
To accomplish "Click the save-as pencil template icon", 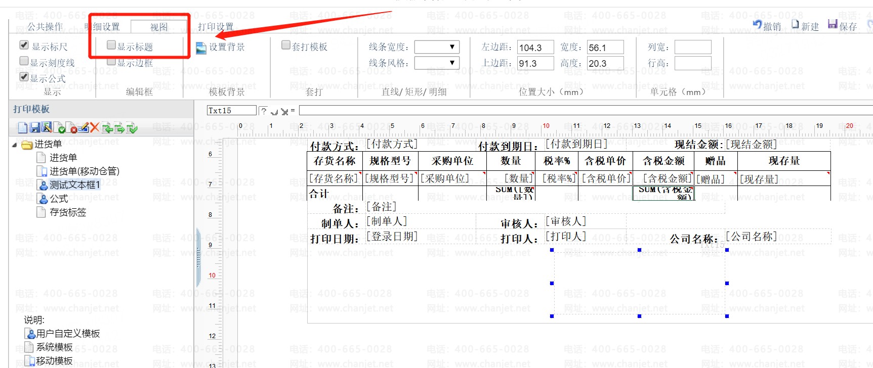I will (x=47, y=128).
